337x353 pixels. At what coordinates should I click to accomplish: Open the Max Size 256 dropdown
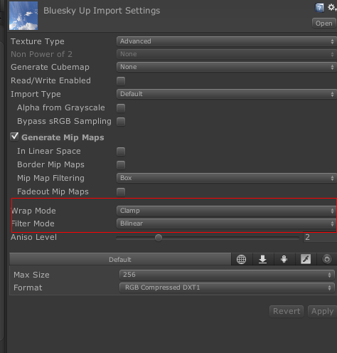click(x=227, y=275)
